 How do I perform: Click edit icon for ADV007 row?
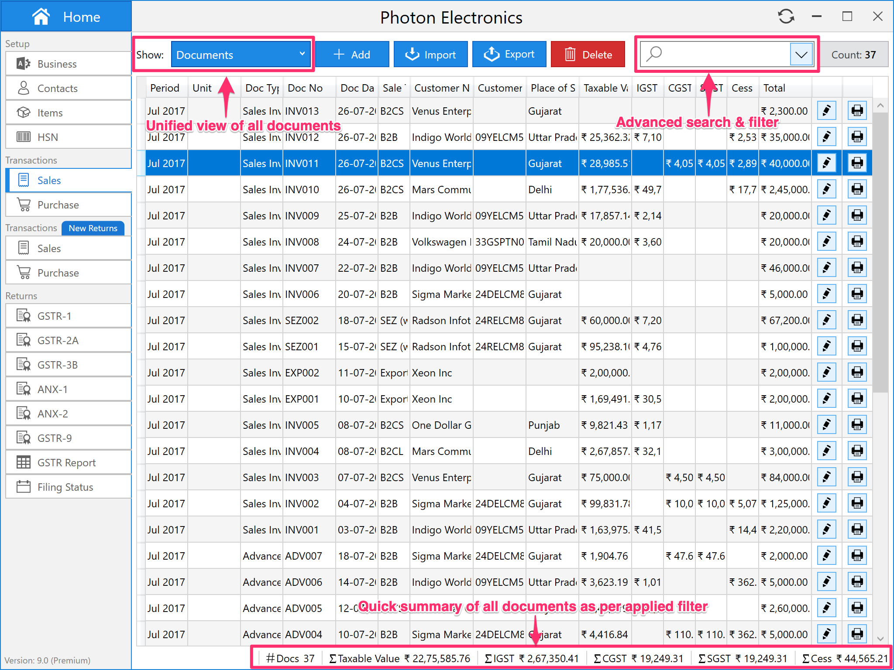(826, 556)
